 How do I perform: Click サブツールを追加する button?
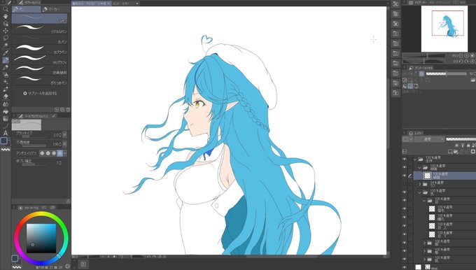(x=40, y=94)
